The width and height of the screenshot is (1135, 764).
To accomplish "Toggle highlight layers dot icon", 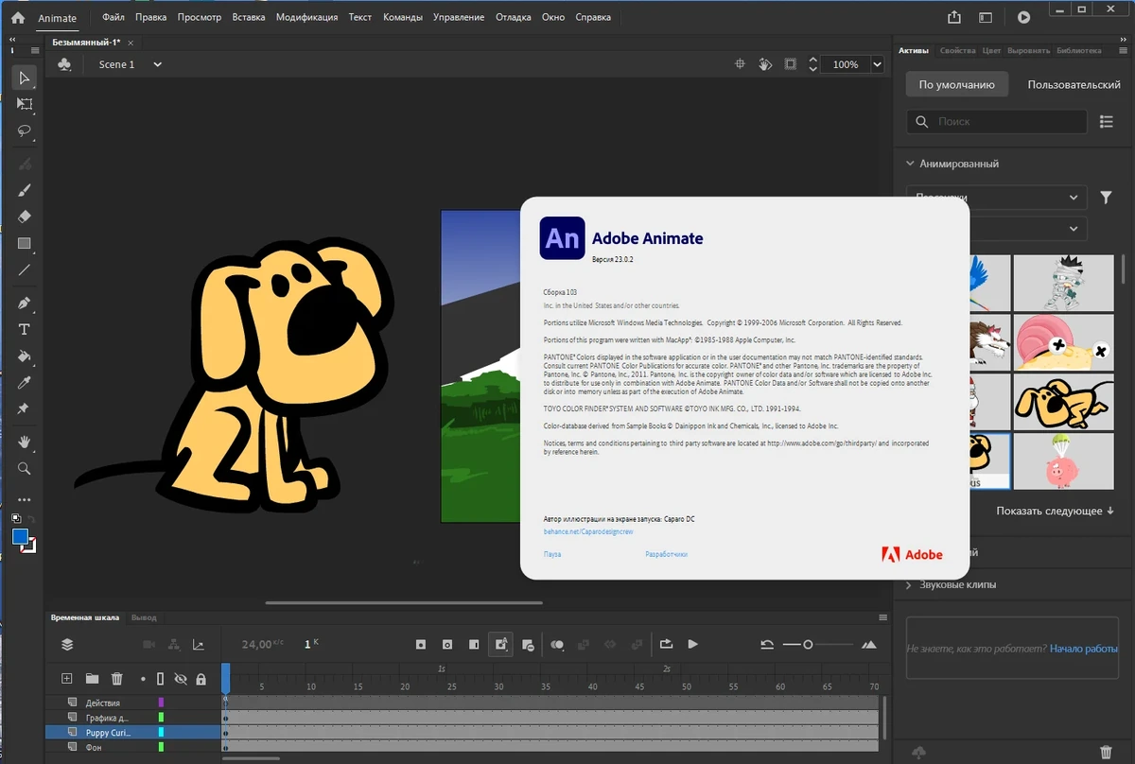I will click(144, 679).
